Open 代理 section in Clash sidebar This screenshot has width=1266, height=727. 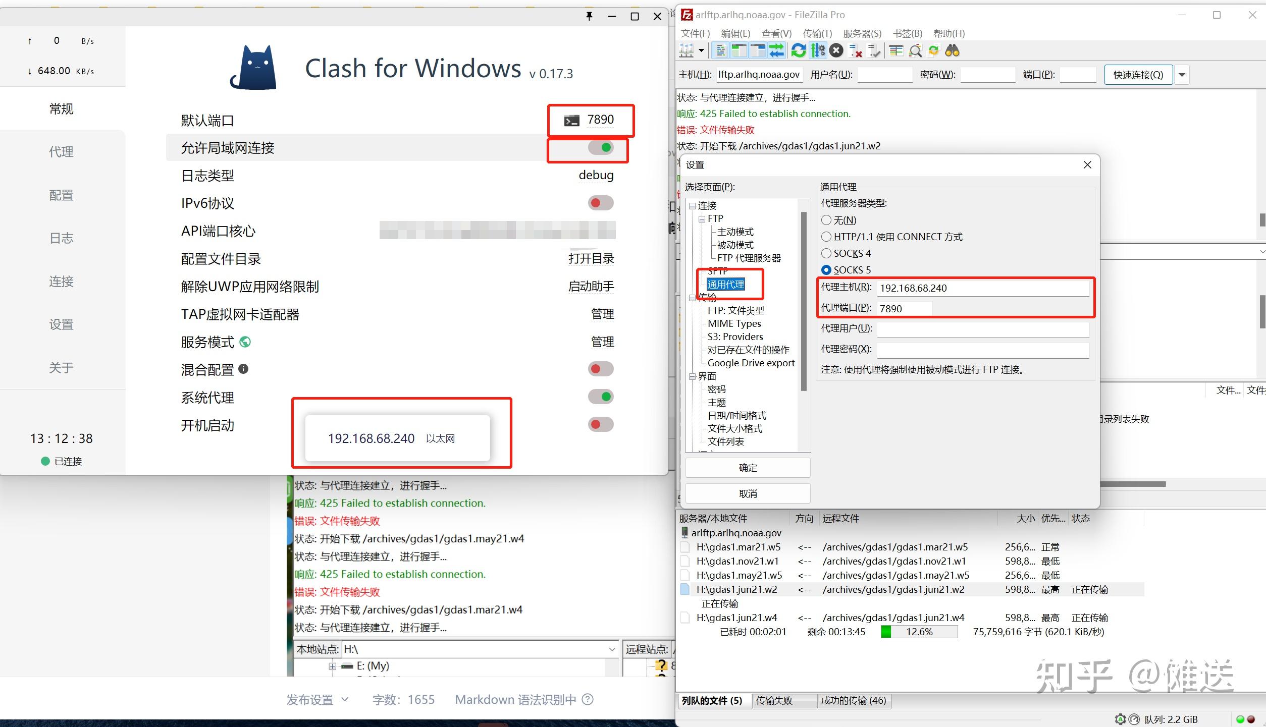tap(62, 151)
